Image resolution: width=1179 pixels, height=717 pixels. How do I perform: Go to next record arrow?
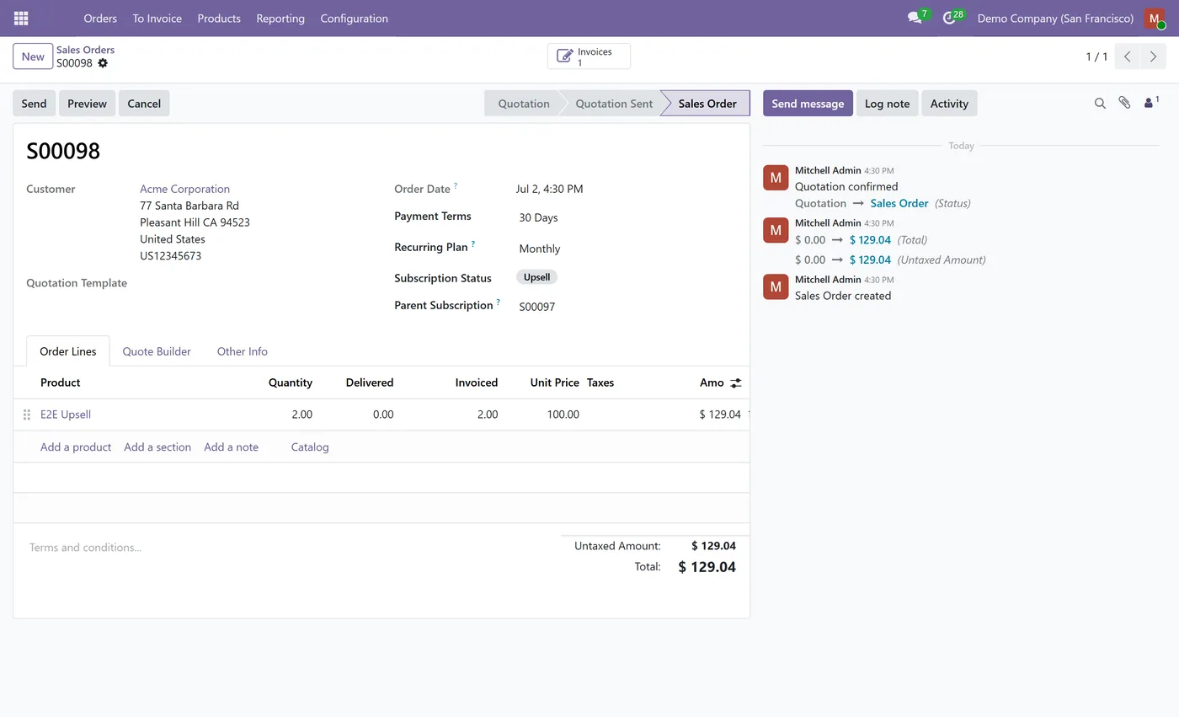[x=1154, y=56]
